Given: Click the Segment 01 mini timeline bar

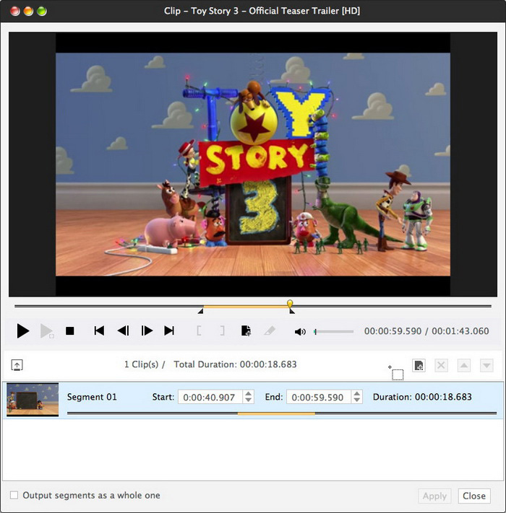Looking at the screenshot, I should coord(282,413).
